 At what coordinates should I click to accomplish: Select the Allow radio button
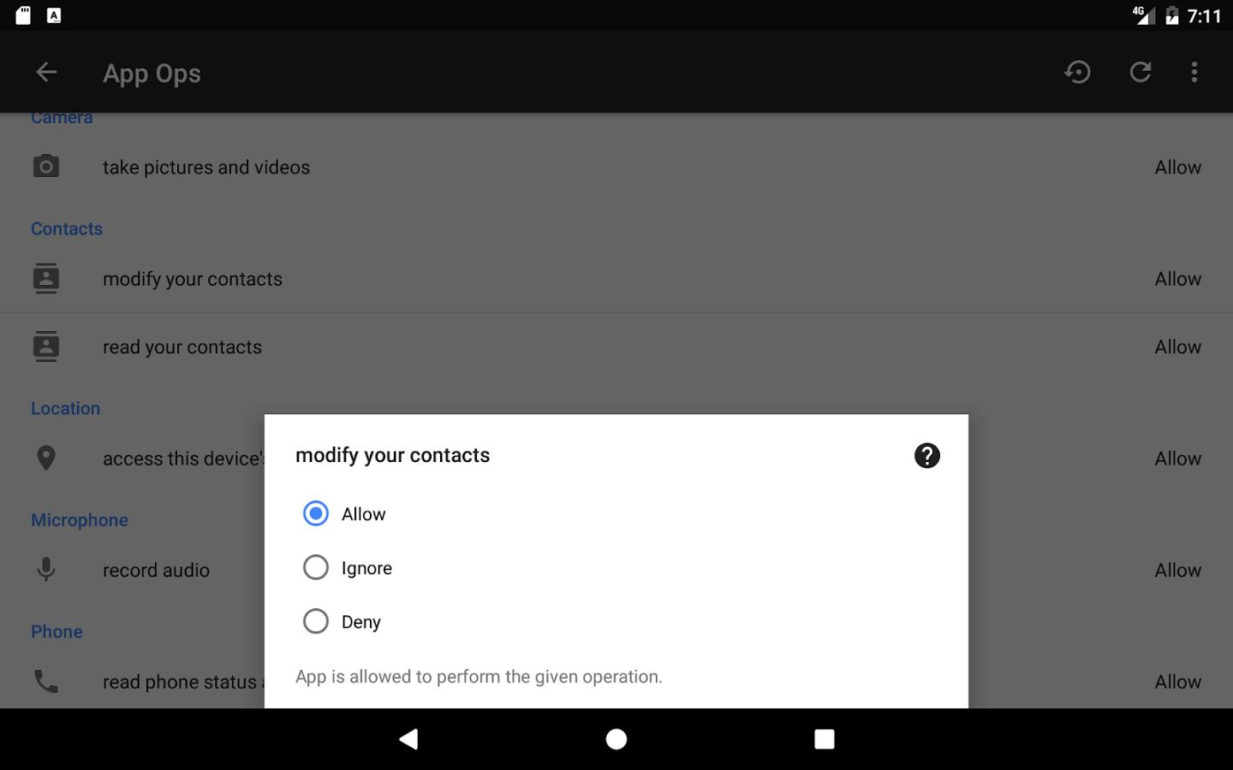click(316, 513)
